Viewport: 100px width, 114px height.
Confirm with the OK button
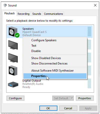[48, 108]
